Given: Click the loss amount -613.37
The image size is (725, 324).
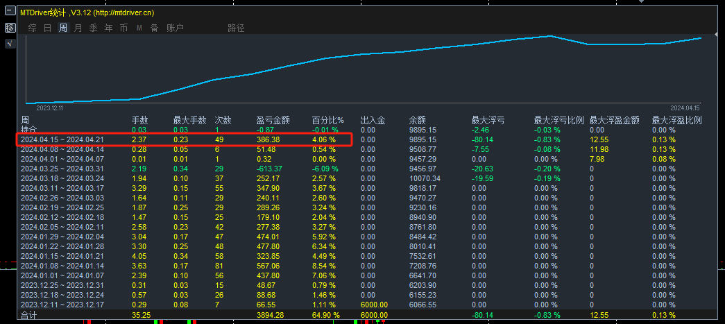Looking at the screenshot, I should [x=268, y=169].
